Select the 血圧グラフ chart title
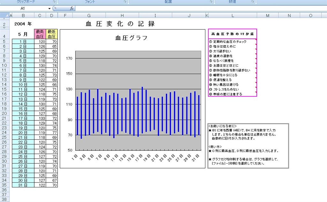Image resolution: width=327 pixels, height=202 pixels. [131, 38]
